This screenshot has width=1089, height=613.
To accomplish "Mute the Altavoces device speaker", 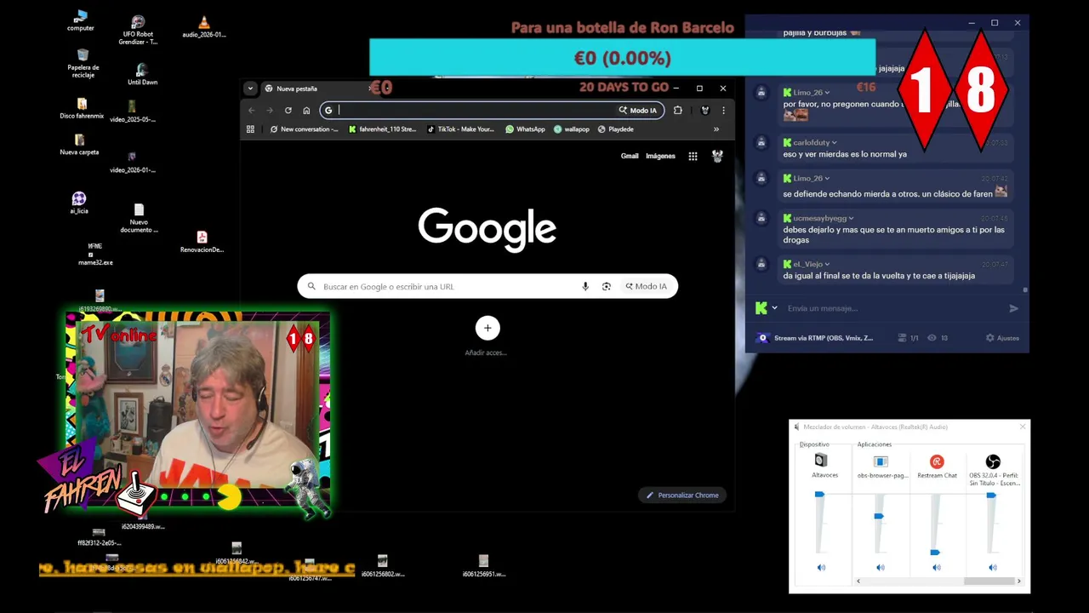I will point(821,567).
